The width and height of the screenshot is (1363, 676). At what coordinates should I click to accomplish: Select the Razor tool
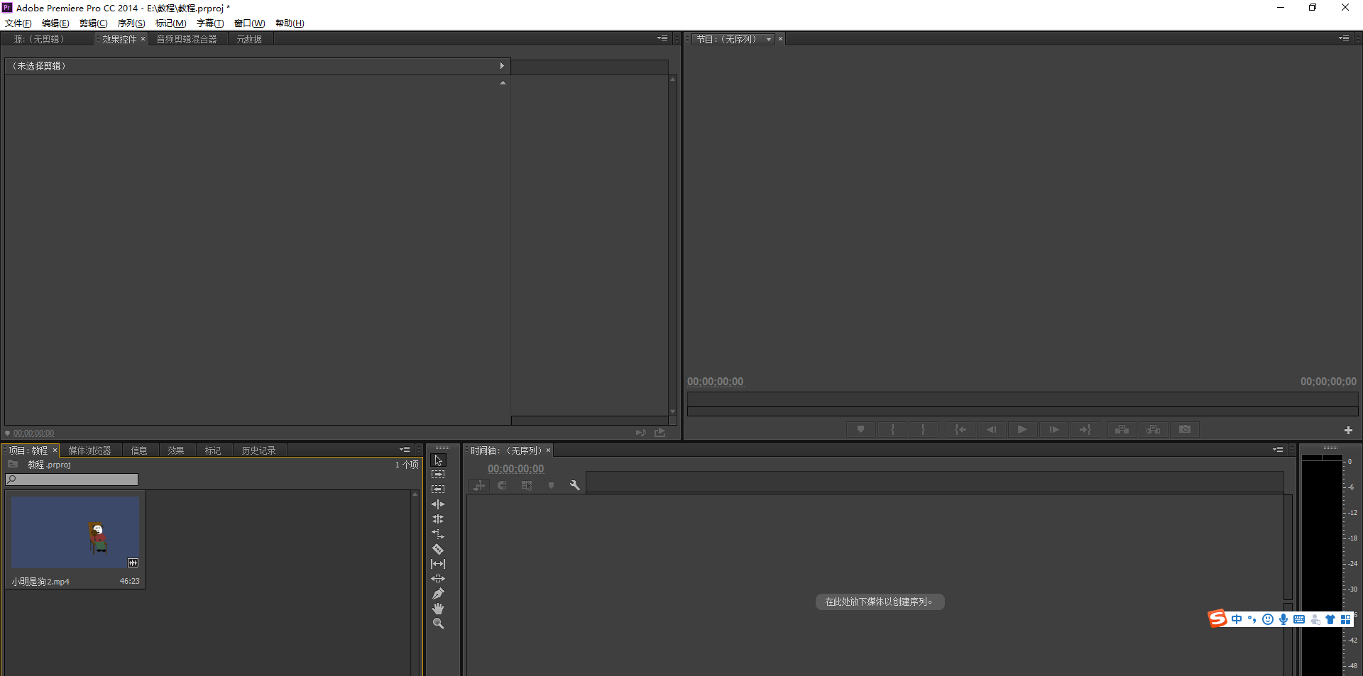coord(438,549)
